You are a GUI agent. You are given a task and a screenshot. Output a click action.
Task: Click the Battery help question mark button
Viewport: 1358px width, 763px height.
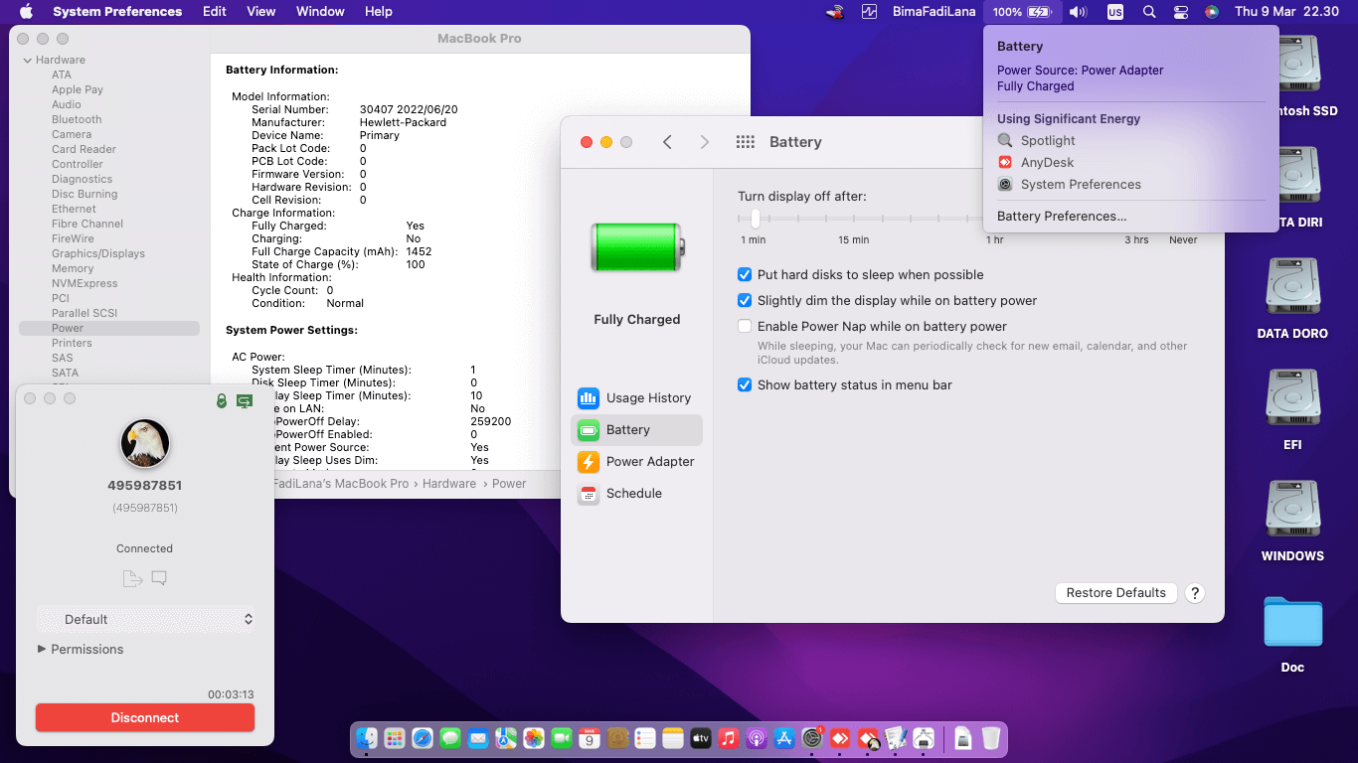click(x=1195, y=593)
